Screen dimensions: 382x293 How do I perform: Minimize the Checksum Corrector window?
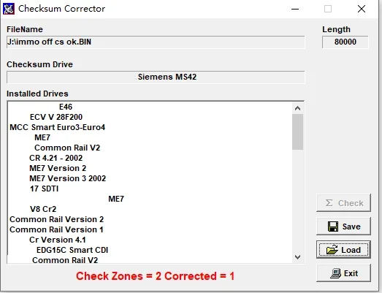(x=295, y=9)
